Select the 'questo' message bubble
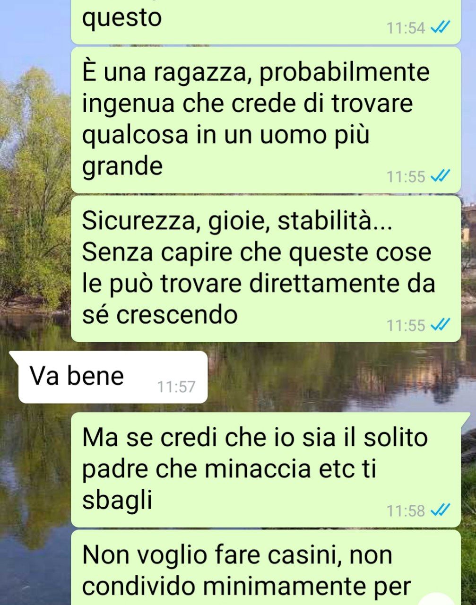The width and height of the screenshot is (476, 605). [266, 22]
